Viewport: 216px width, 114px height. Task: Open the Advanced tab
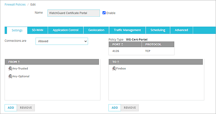(181, 30)
